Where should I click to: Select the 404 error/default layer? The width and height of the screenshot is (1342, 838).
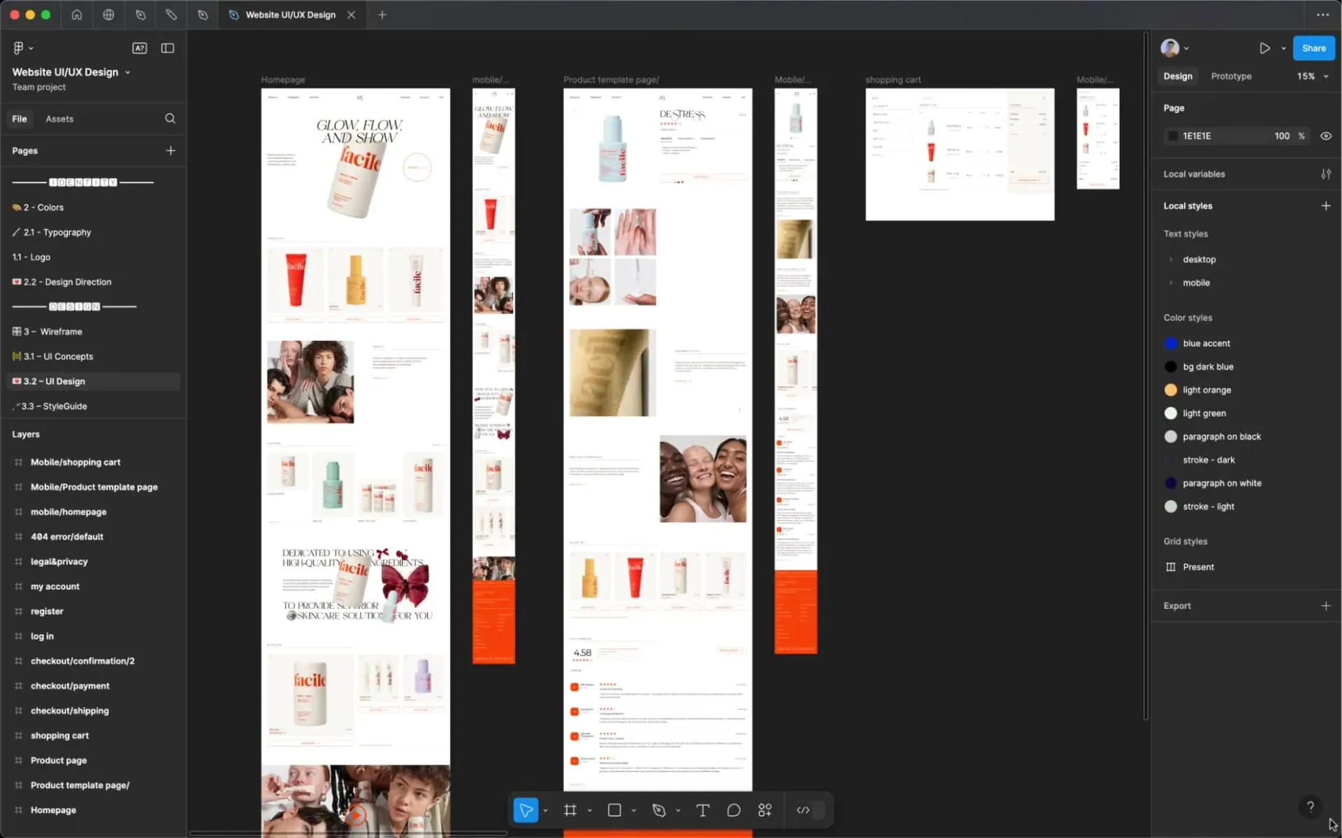[x=67, y=537]
